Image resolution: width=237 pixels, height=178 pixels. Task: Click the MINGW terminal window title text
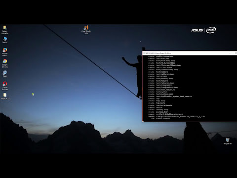point(158,53)
